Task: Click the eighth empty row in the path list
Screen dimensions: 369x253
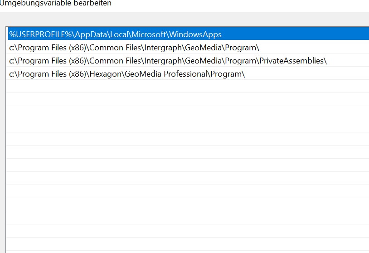Action: pos(181,179)
